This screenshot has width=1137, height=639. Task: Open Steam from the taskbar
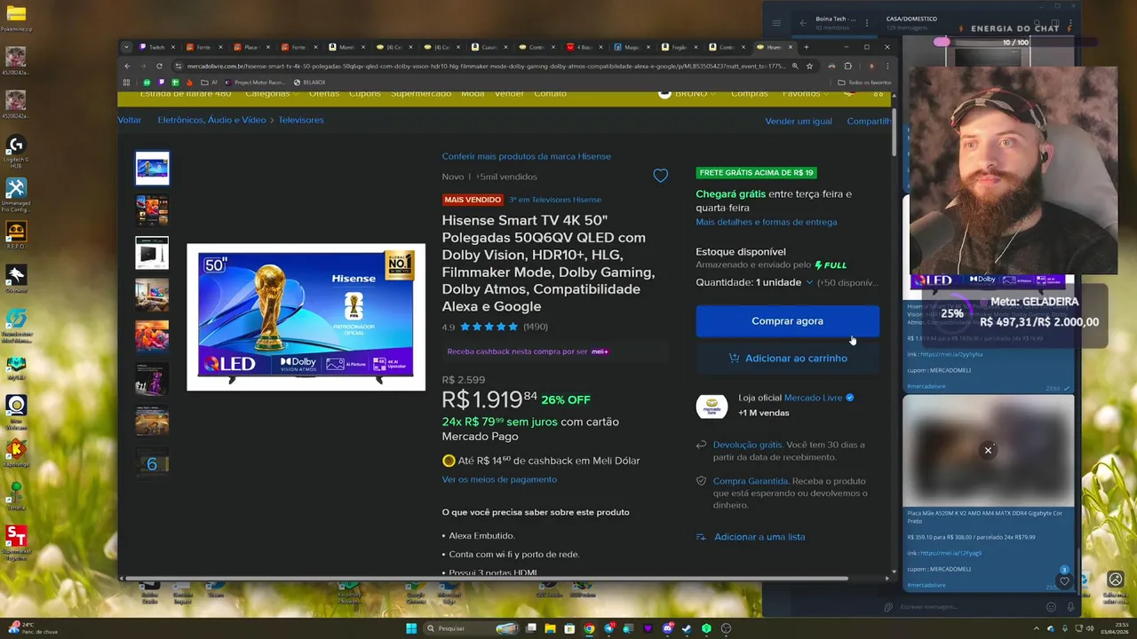687,628
